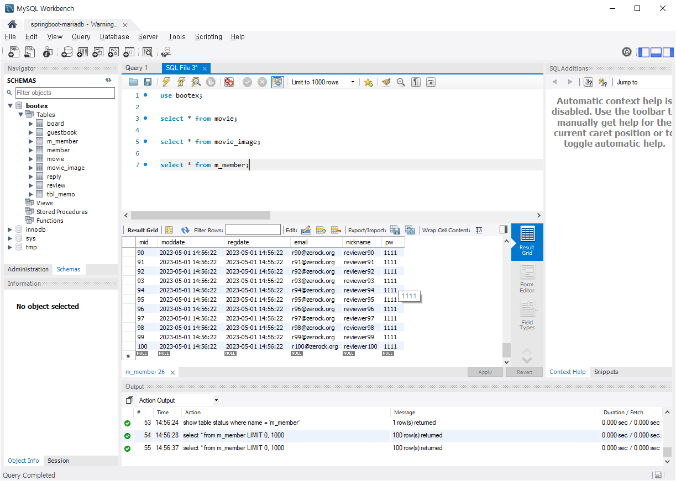The height and width of the screenshot is (481, 676).
Task: Create new function toolbar icon
Action: (129, 52)
